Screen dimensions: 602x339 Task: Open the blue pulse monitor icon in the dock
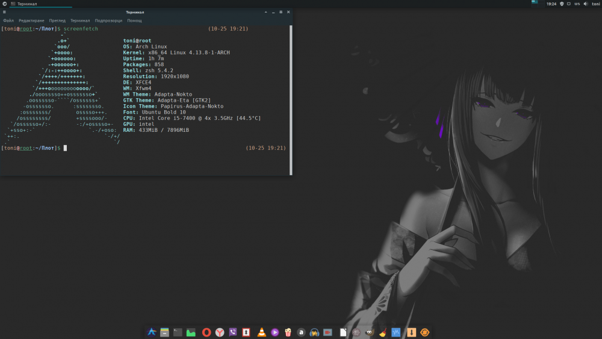tap(396, 332)
